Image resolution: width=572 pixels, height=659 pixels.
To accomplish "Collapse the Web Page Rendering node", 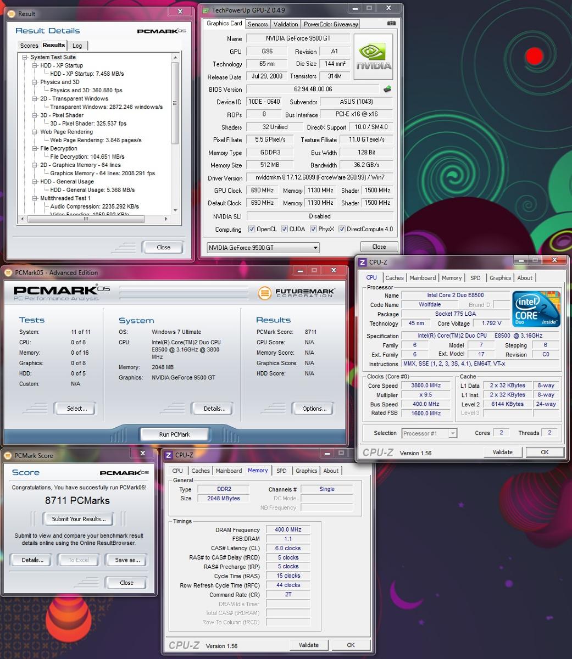I will tap(35, 132).
